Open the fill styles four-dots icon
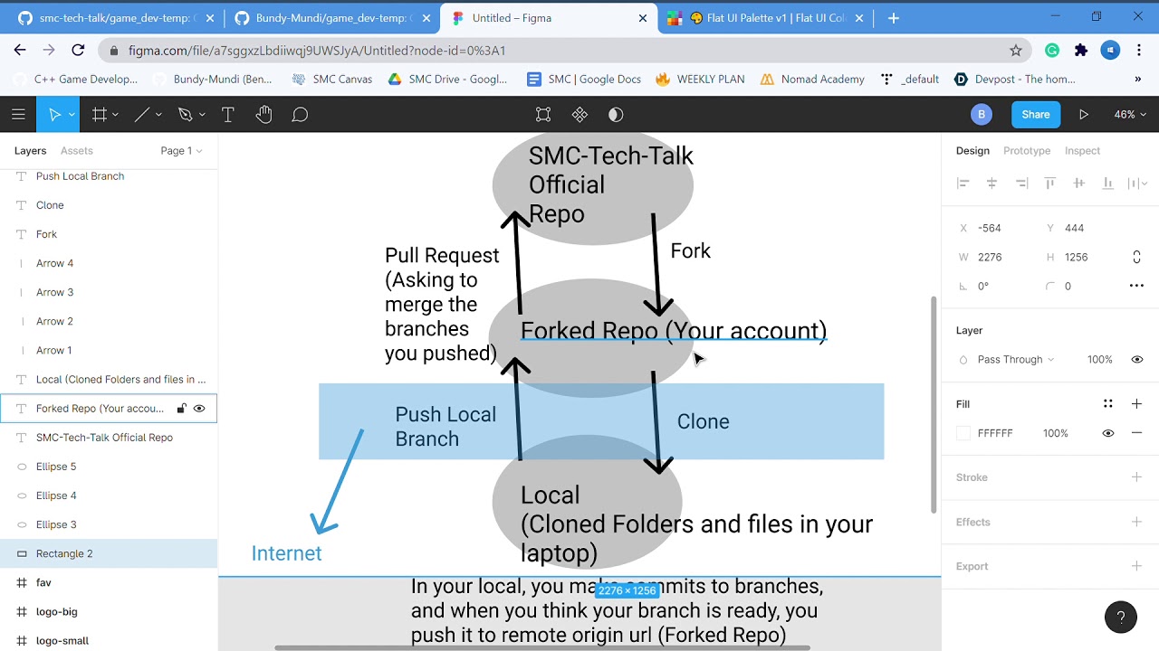Viewport: 1159px width, 651px height. click(x=1107, y=404)
